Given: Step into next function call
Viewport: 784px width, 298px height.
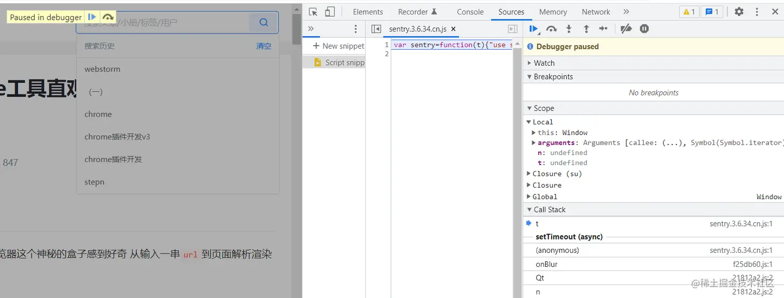Looking at the screenshot, I should pos(569,29).
